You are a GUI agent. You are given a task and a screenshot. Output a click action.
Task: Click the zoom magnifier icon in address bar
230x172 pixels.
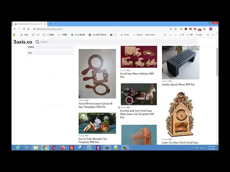(171, 29)
